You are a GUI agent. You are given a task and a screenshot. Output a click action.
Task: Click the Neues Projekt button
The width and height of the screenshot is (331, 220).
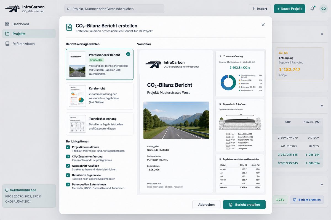click(289, 9)
